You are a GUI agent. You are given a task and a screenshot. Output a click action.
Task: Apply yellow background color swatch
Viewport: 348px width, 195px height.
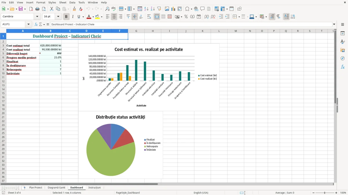[x=97, y=17]
